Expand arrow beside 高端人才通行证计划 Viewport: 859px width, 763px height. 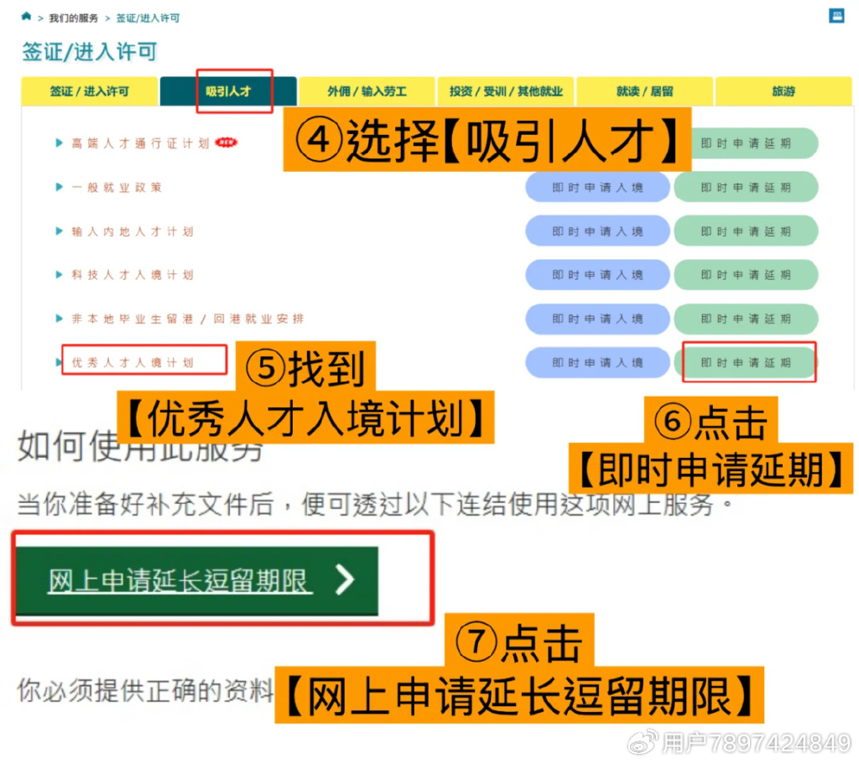(x=60, y=143)
